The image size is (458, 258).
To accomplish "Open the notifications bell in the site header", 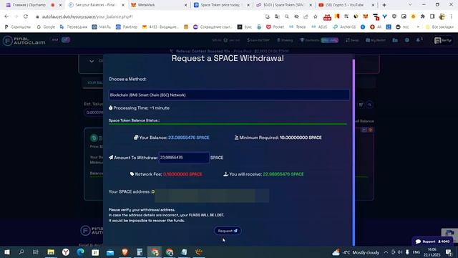I will coord(419,40).
